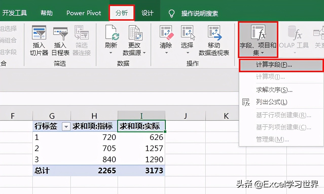The image size is (324, 194).
Task: Open the Power Pivot tab
Action: pyautogui.click(x=84, y=13)
